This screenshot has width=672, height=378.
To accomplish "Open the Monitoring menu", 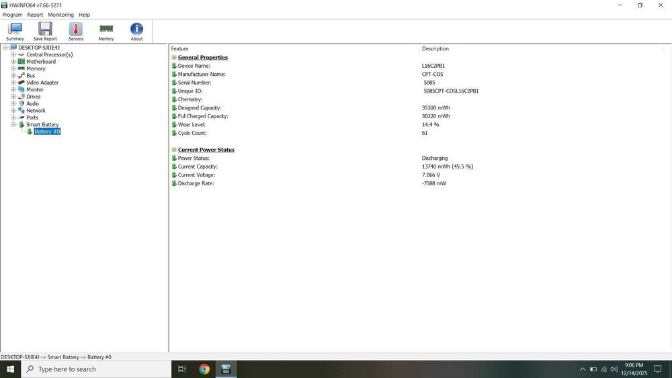I will [x=61, y=15].
